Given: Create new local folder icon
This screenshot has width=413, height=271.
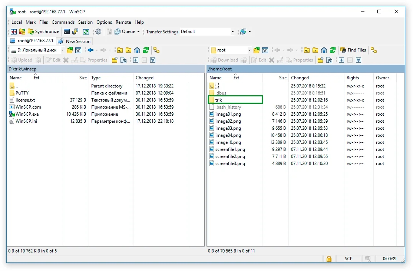Looking at the screenshot, I should click(115, 60).
